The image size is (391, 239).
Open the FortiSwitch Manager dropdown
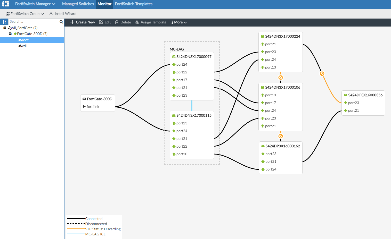click(35, 4)
